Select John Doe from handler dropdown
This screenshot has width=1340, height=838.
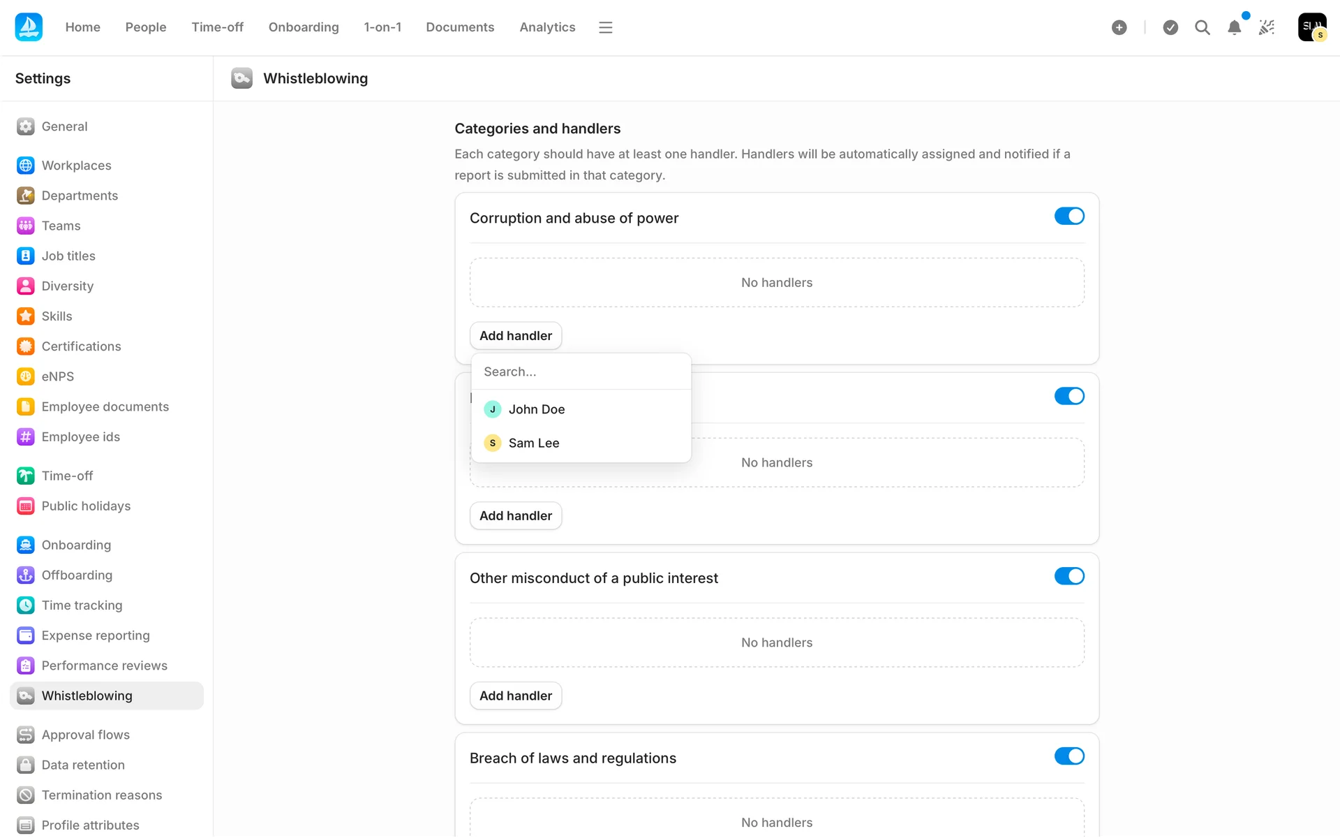click(x=536, y=409)
